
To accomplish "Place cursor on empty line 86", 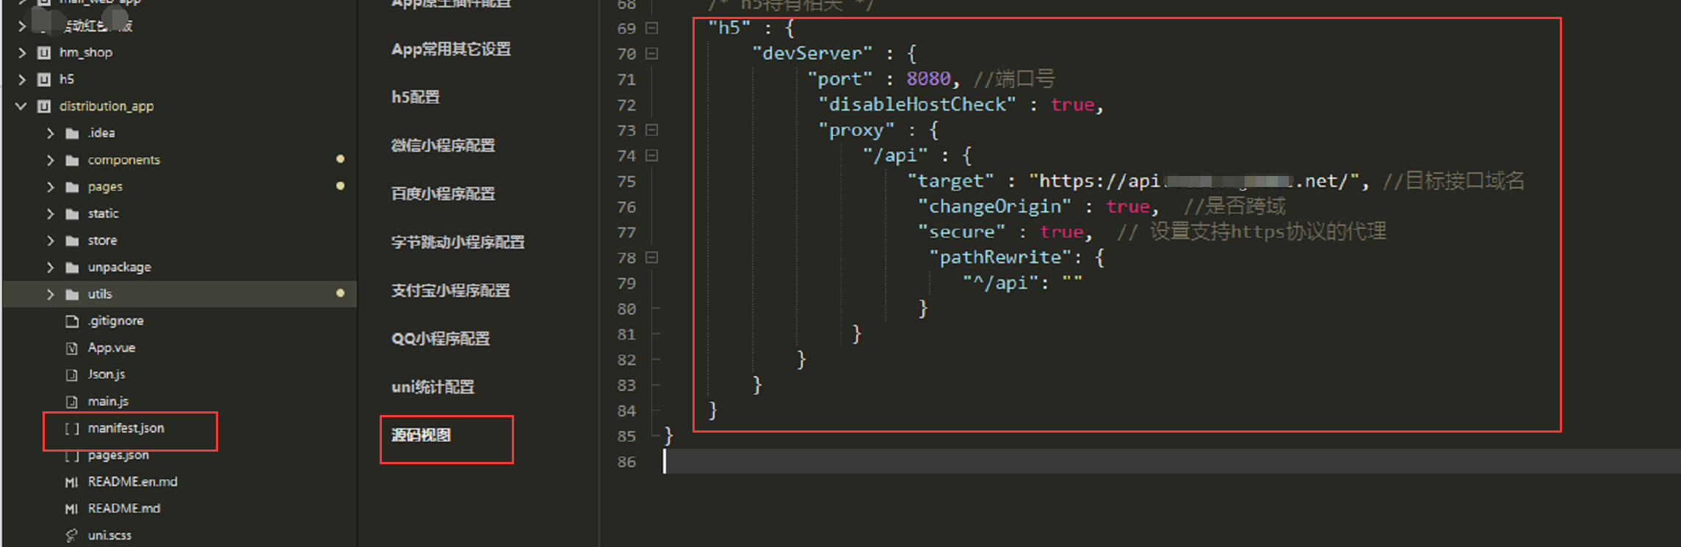I will click(1171, 461).
